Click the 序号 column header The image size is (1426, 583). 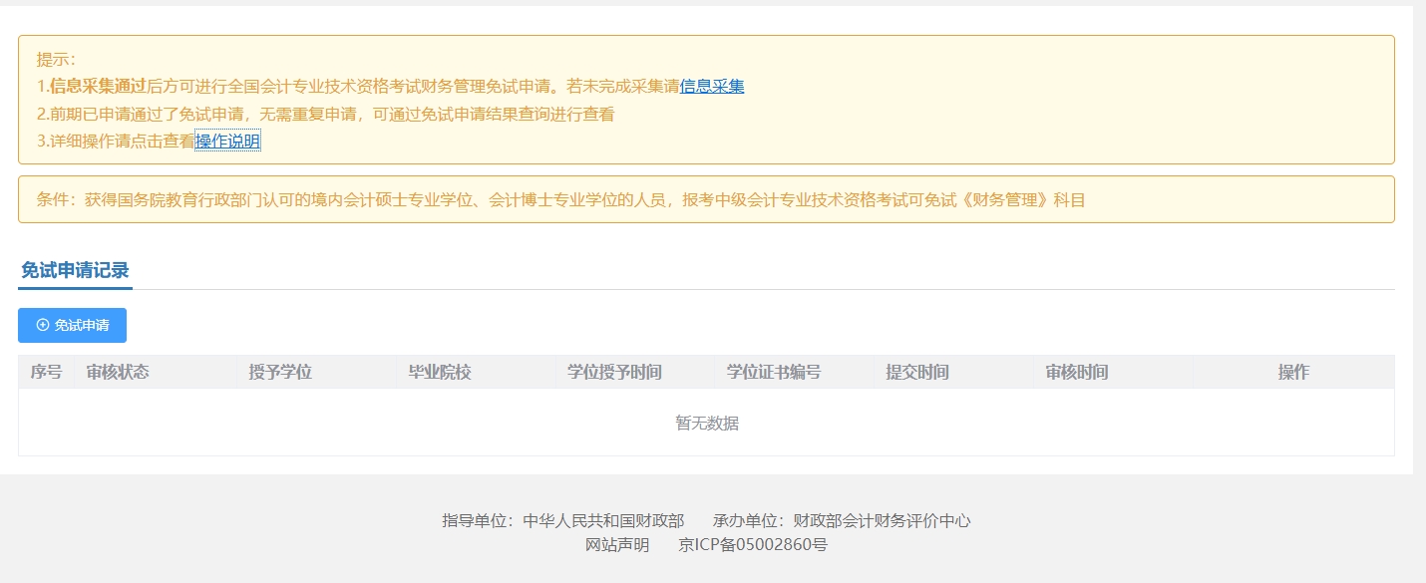[x=46, y=372]
